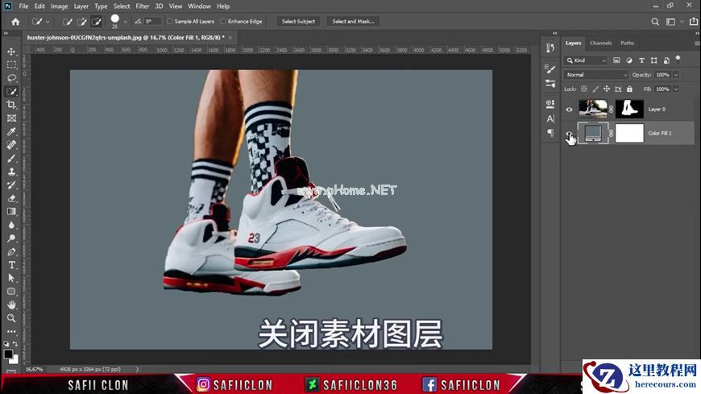This screenshot has height=394, width=701.
Task: Select the Hand tool
Action: (x=11, y=305)
